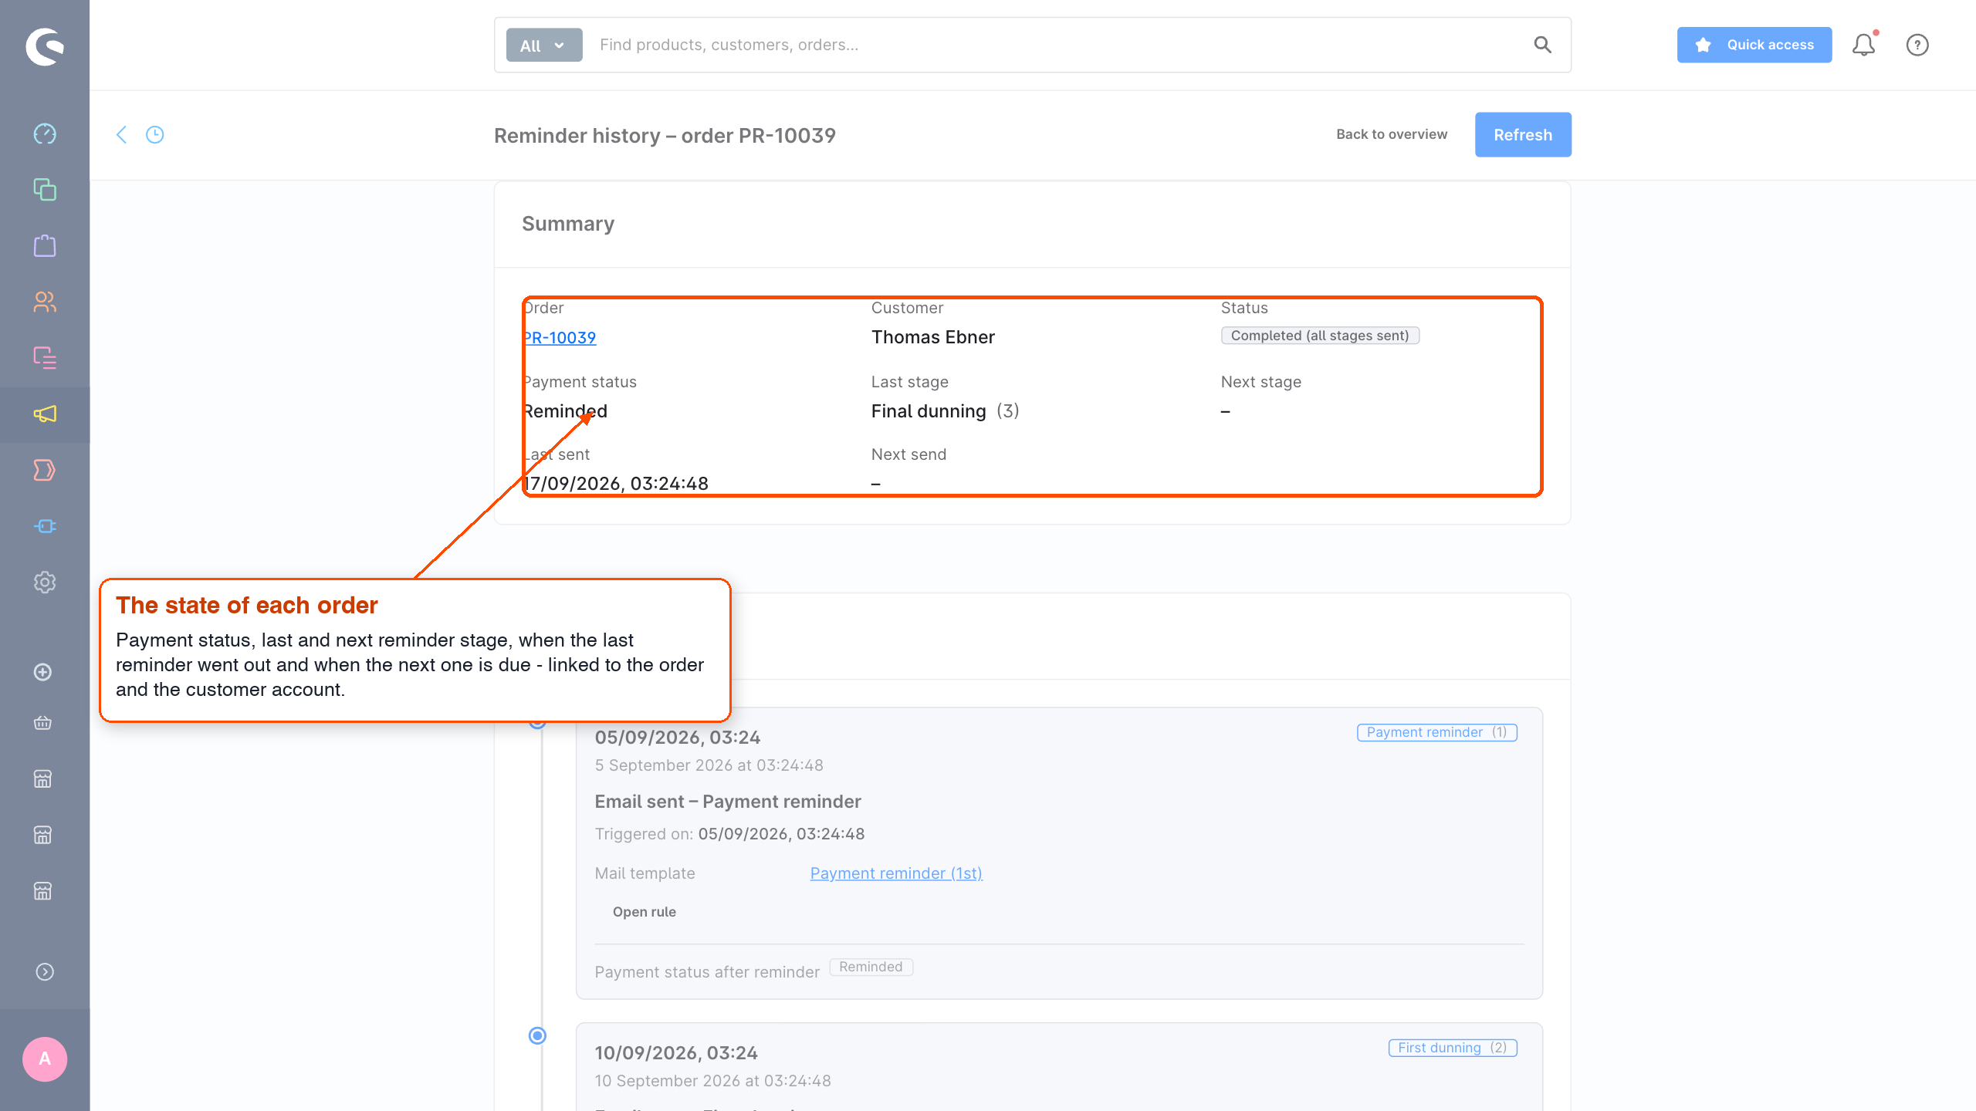Click the Payment reminder (1) stage tag
Viewport: 1976px width, 1111px height.
click(x=1436, y=732)
